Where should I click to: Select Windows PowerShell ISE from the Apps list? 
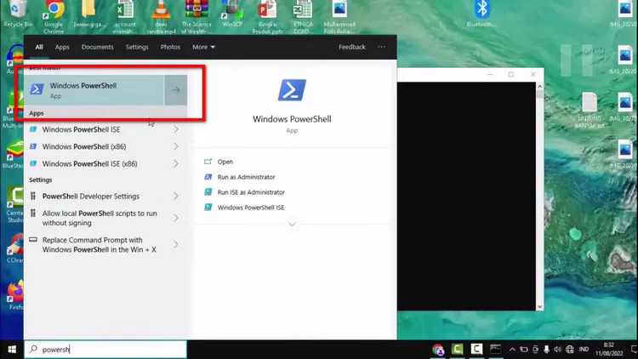[81, 129]
